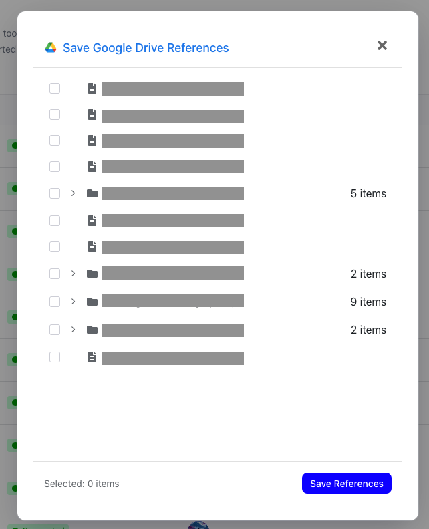This screenshot has height=529, width=429.
Task: Click the Save References button
Action: (346, 484)
